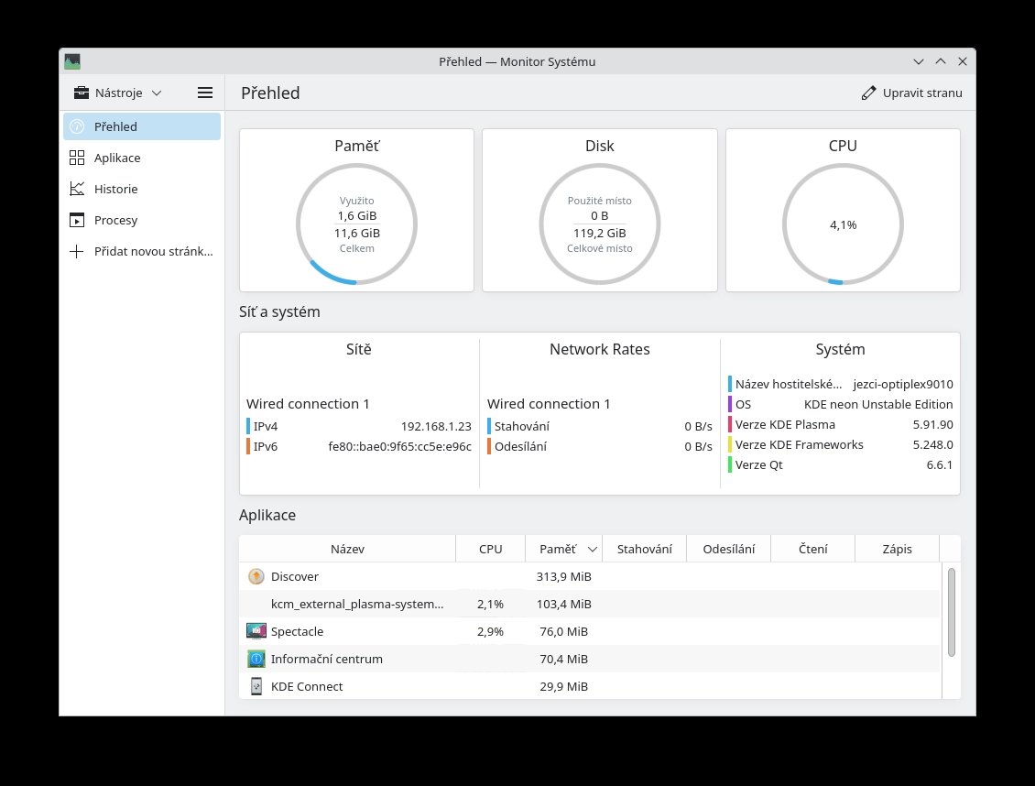The width and height of the screenshot is (1035, 786).
Task: Click the window keep-below chevron in title bar
Action: (918, 61)
